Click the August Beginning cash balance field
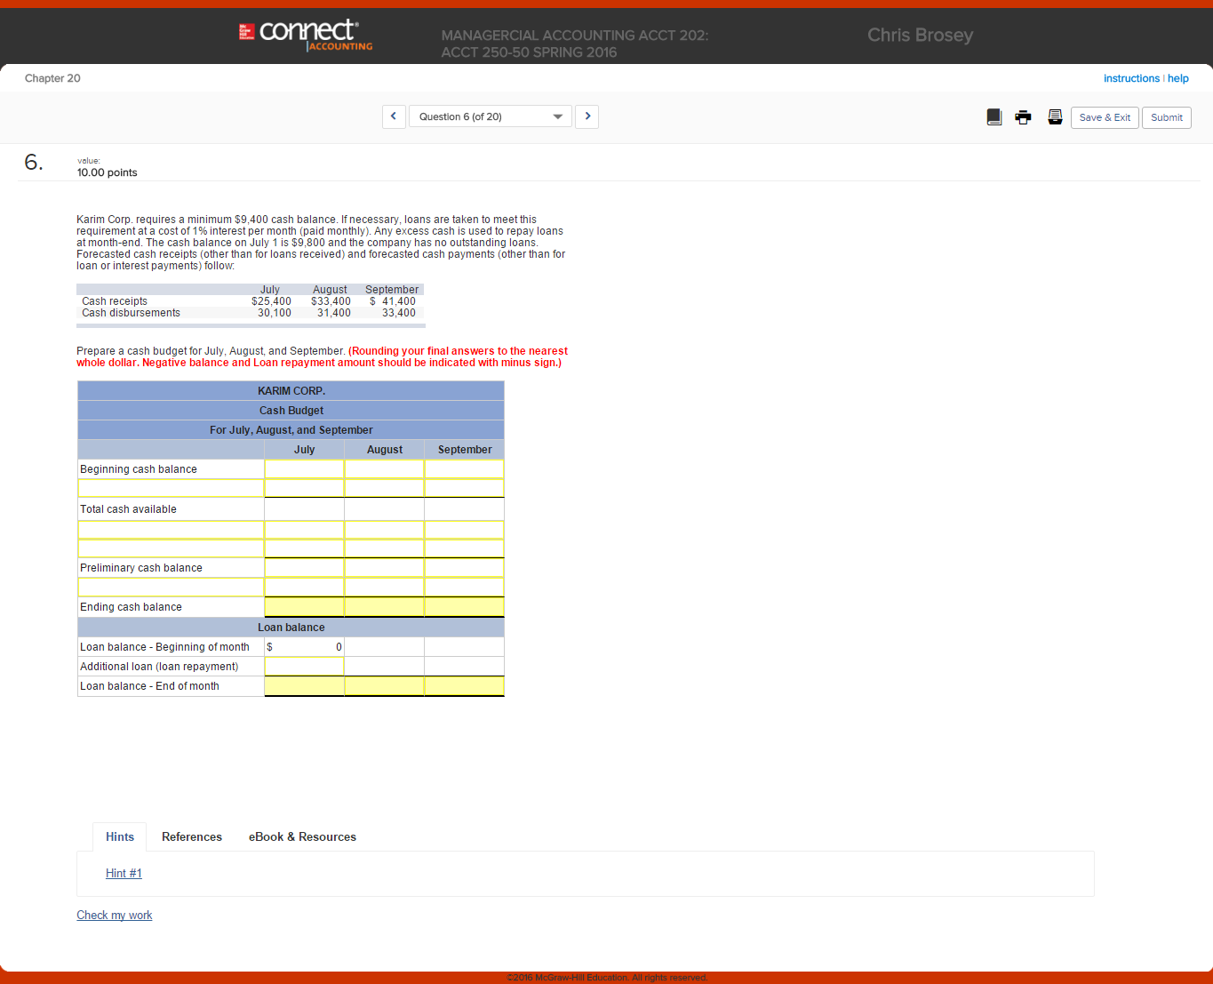1213x984 pixels. [x=384, y=469]
